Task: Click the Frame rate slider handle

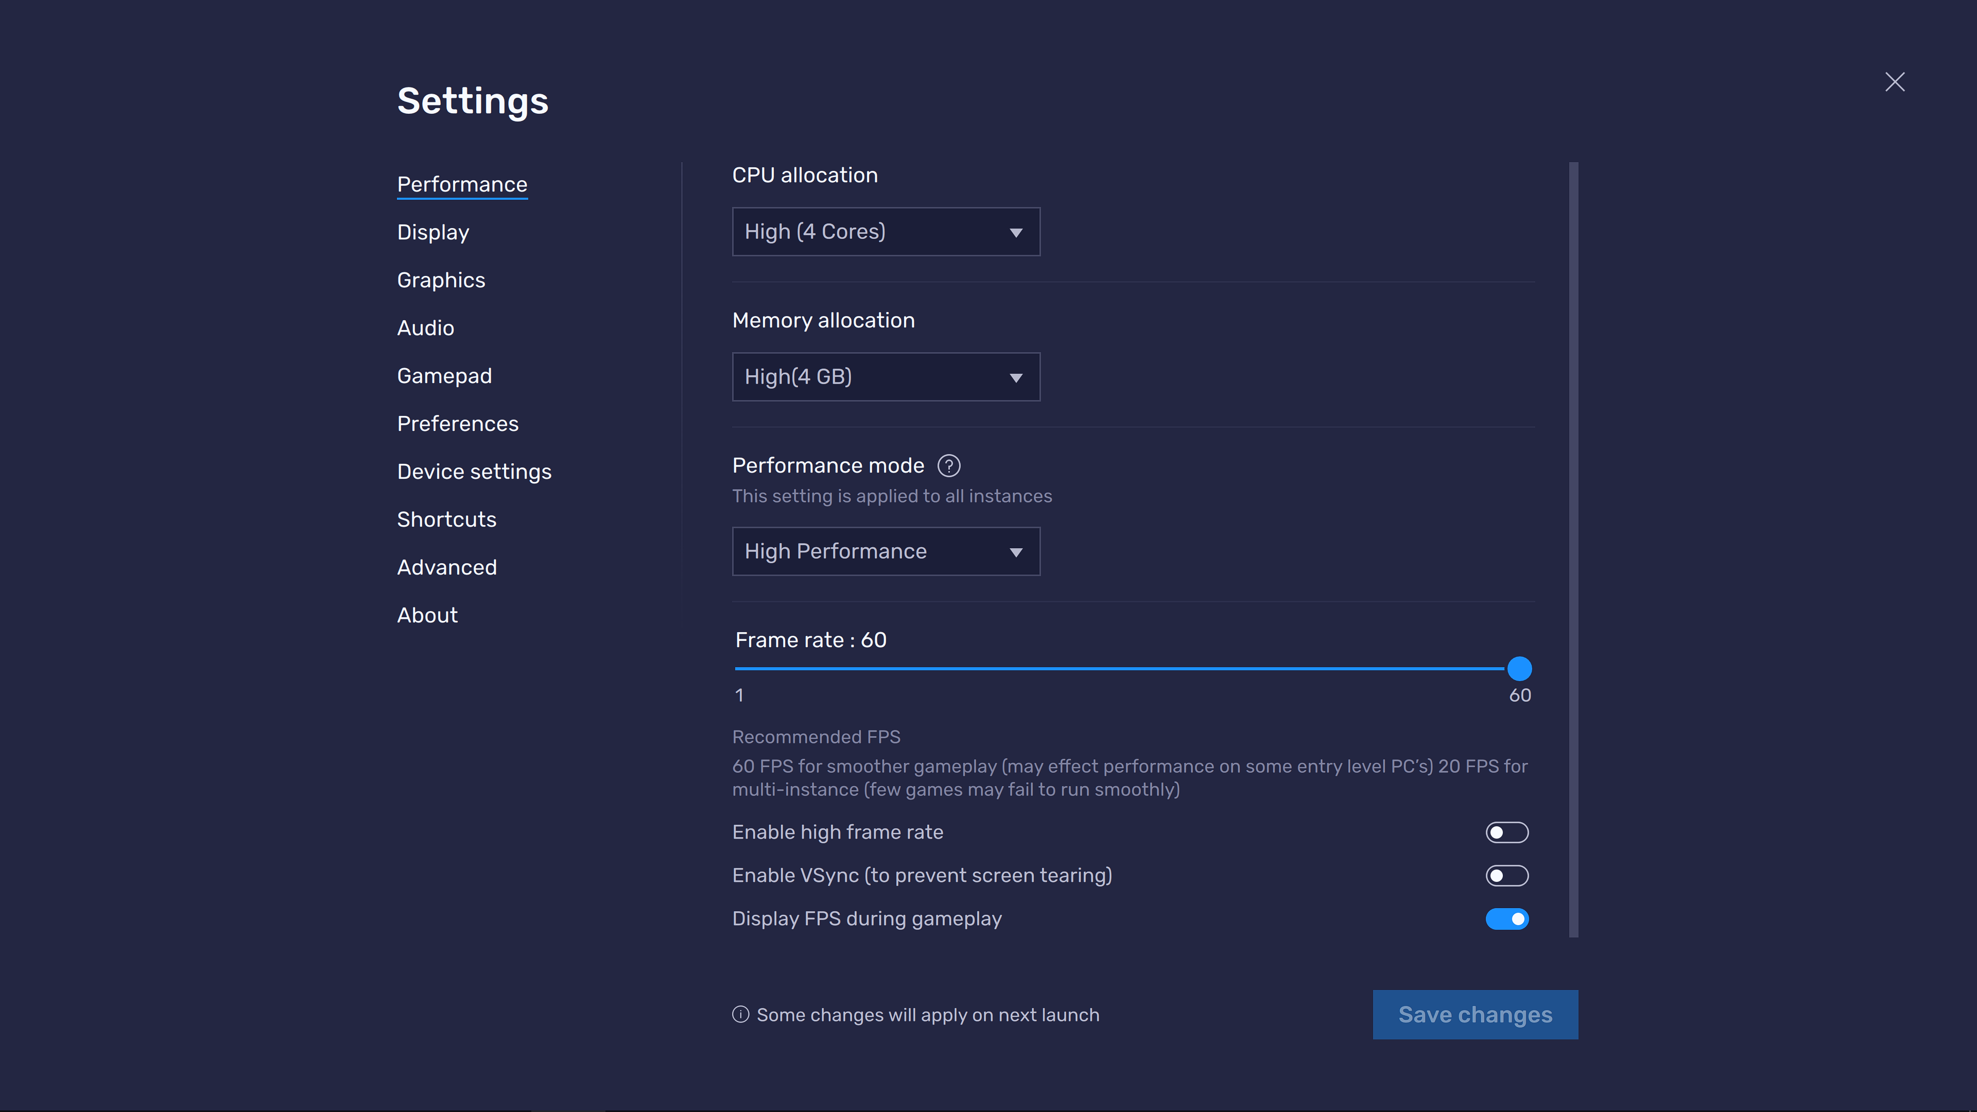Action: pos(1520,669)
